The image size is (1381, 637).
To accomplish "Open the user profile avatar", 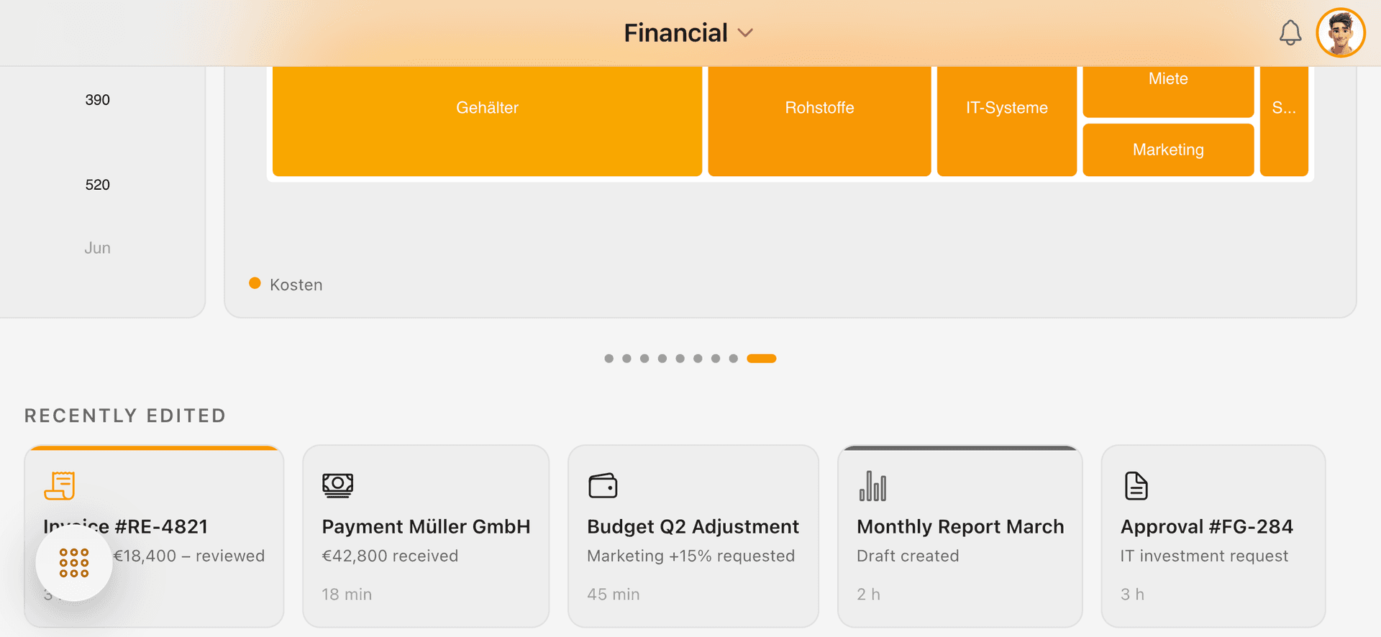I will tap(1341, 33).
